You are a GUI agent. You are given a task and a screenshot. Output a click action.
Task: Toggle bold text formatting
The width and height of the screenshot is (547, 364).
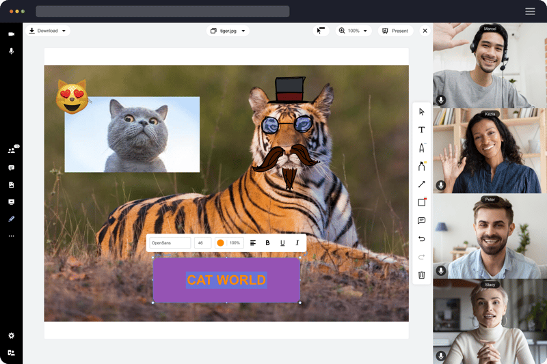click(x=267, y=242)
